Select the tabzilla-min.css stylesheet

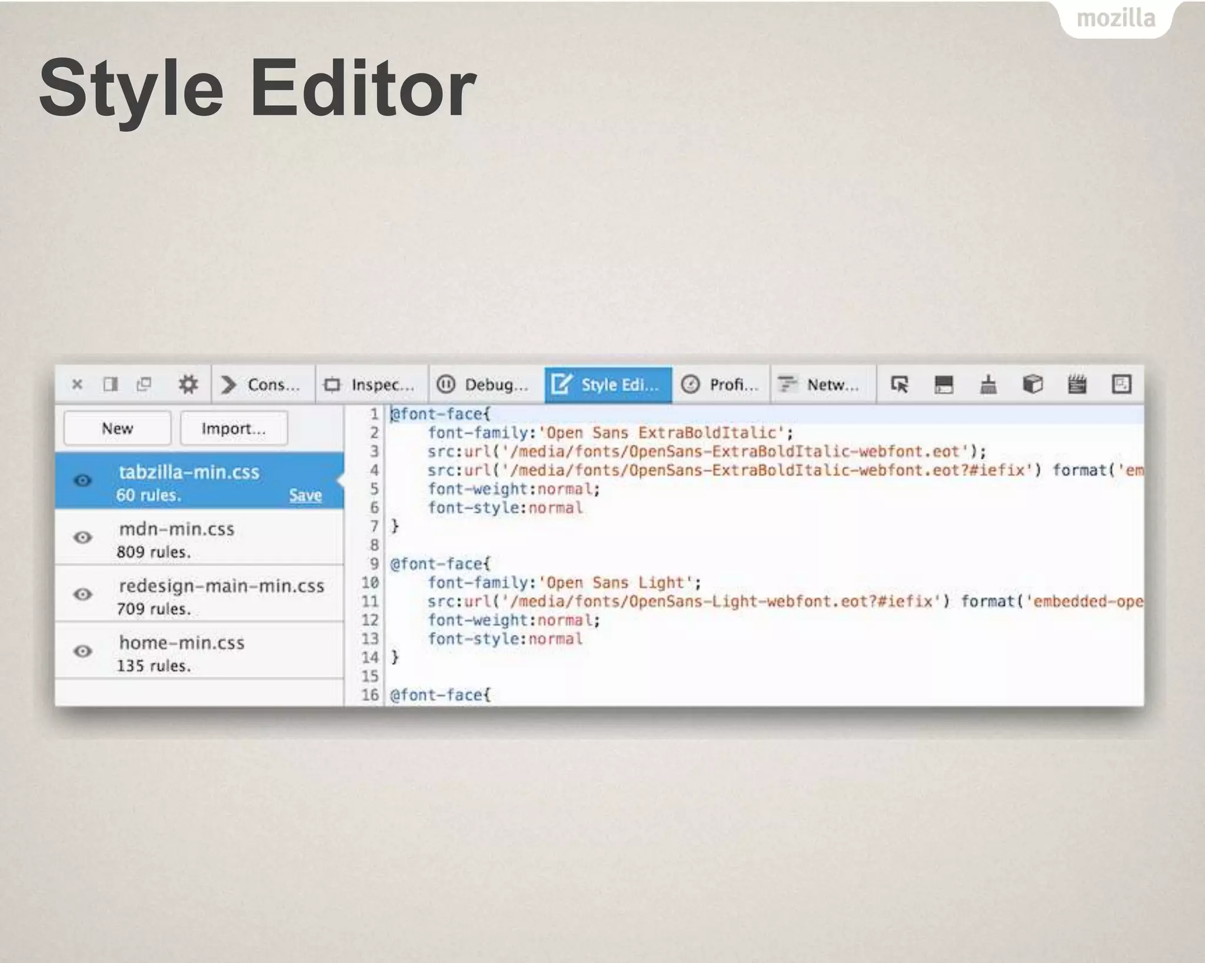coord(199,480)
